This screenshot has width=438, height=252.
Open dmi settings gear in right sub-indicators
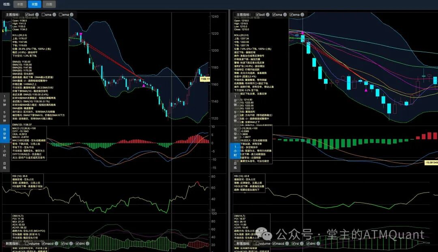click(318, 244)
